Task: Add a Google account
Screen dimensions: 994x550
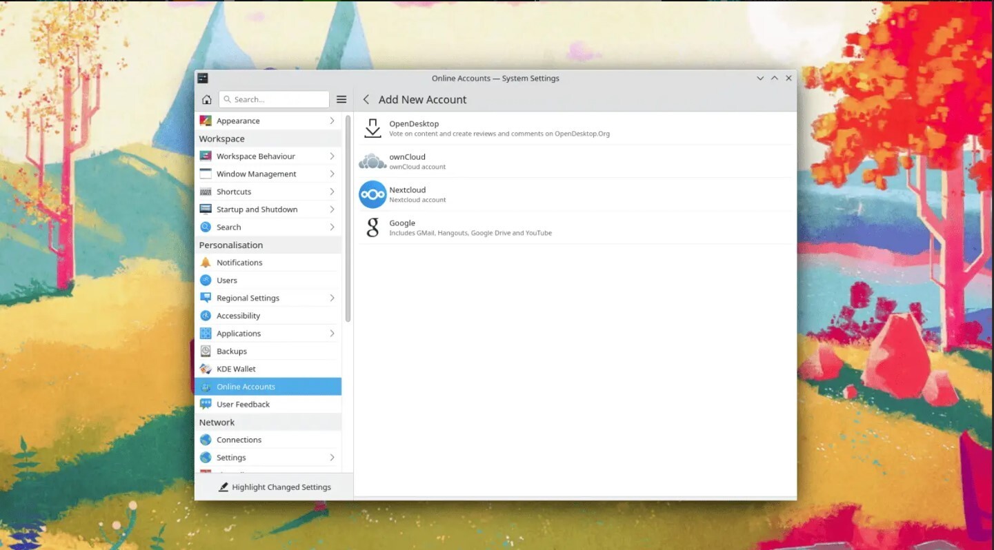Action: pos(575,227)
